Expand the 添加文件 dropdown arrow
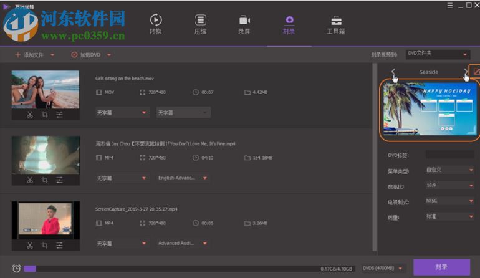480x278 pixels. [52, 55]
